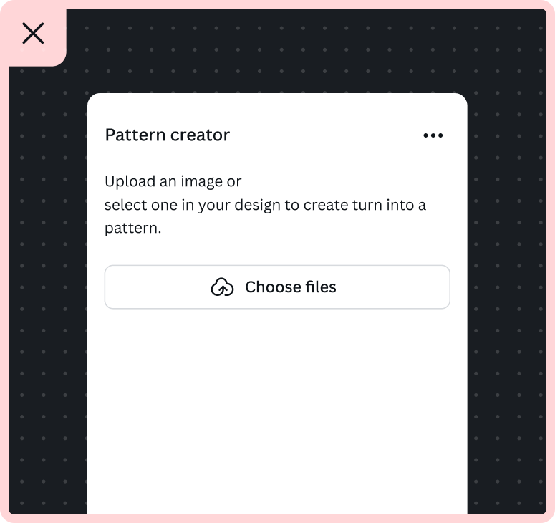Click the cloud upload icon
The height and width of the screenshot is (523, 555).
222,287
